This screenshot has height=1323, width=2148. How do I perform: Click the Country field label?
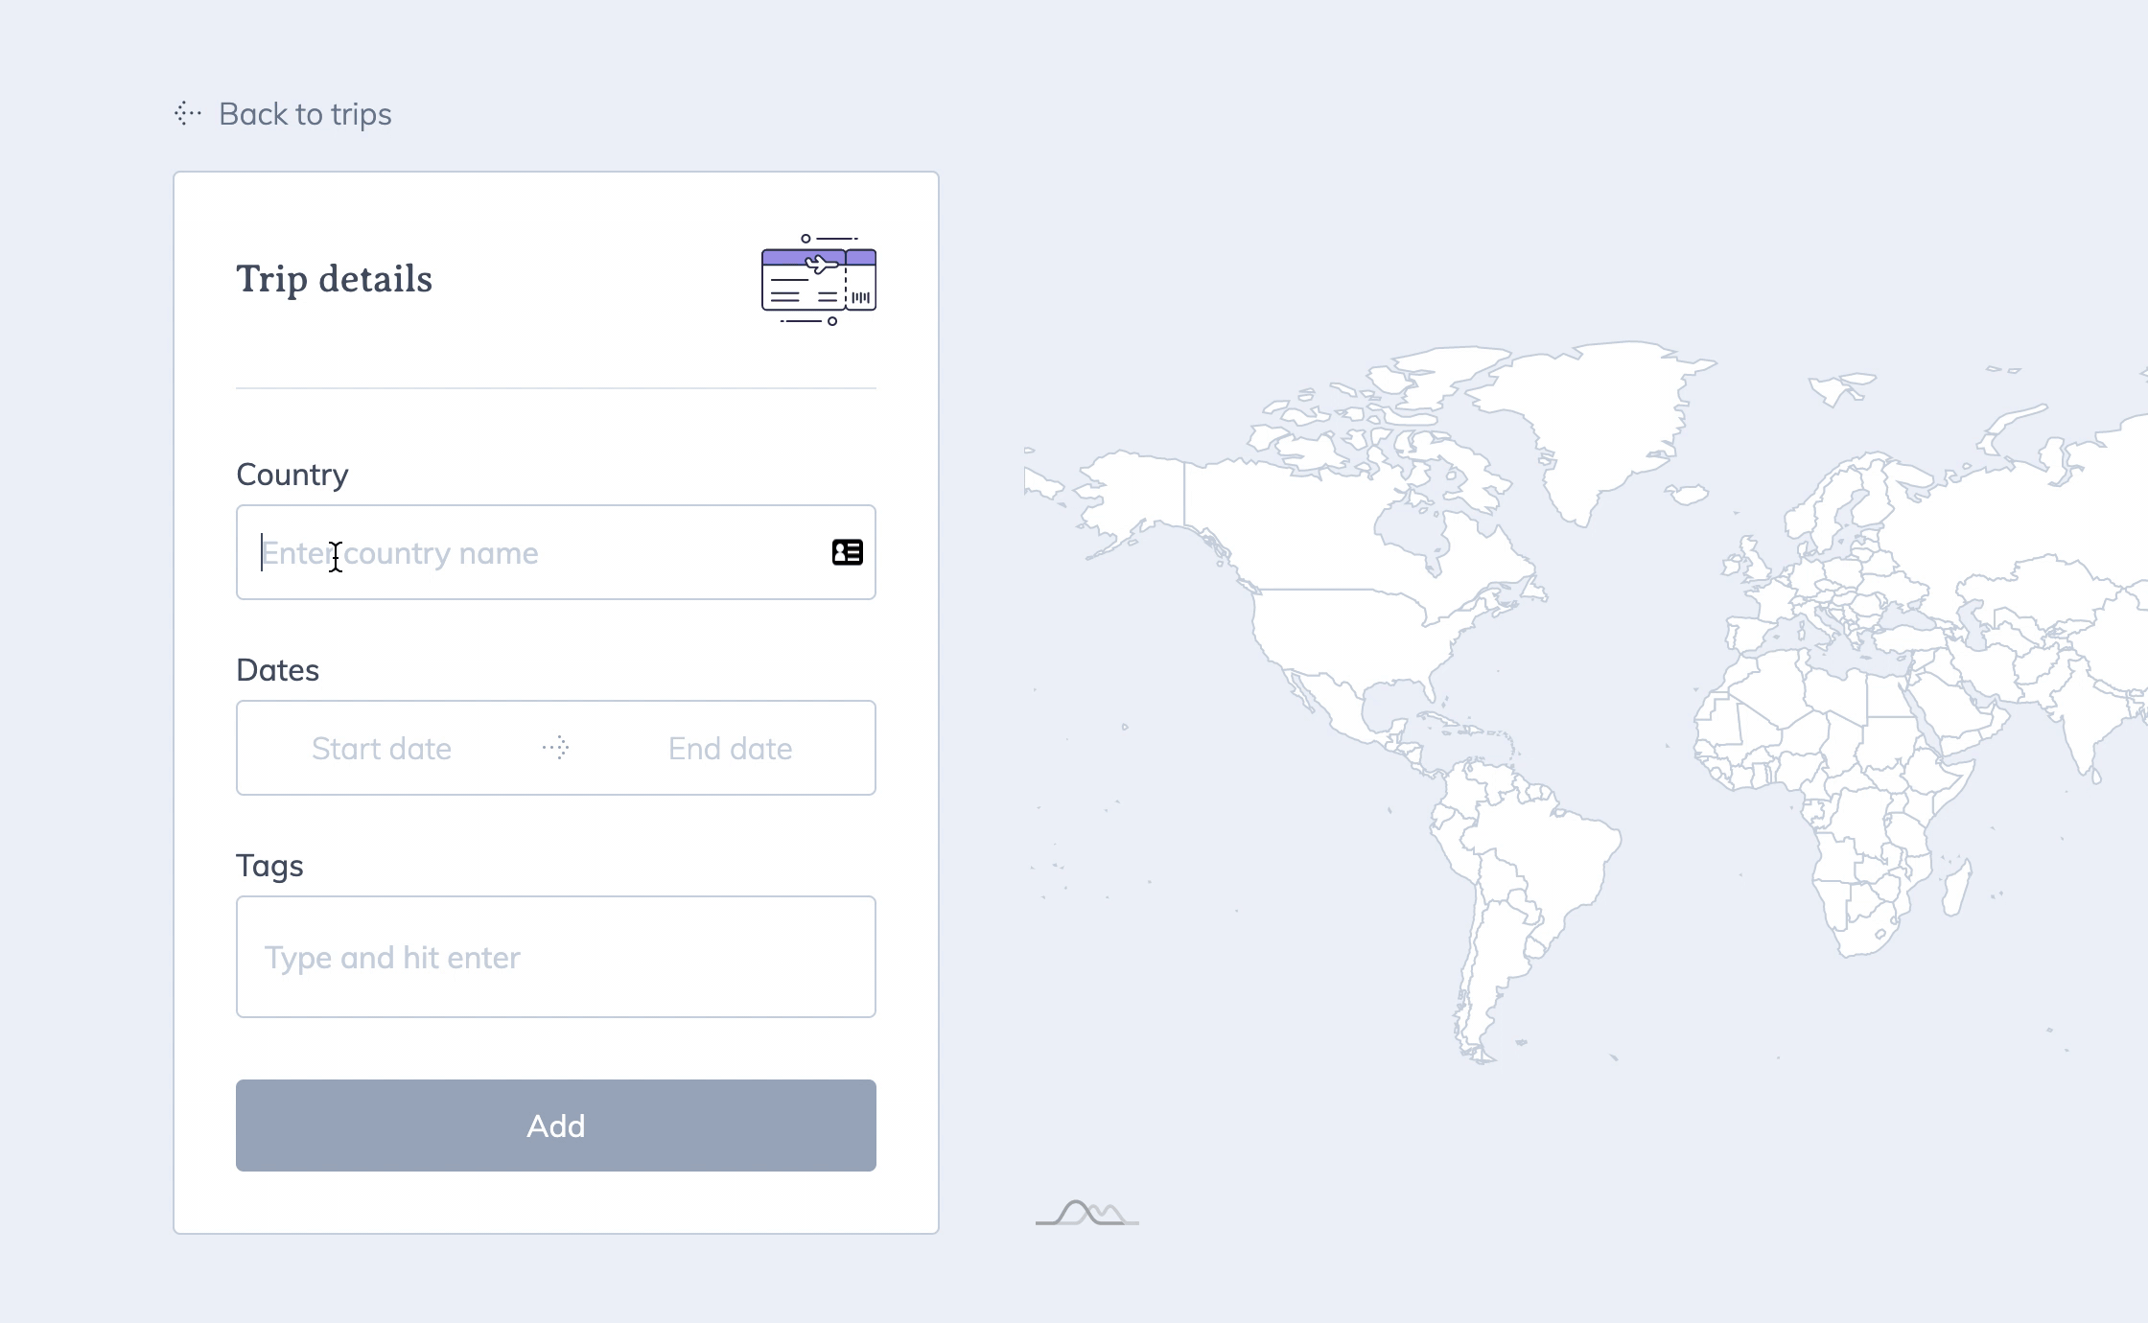pyautogui.click(x=292, y=474)
